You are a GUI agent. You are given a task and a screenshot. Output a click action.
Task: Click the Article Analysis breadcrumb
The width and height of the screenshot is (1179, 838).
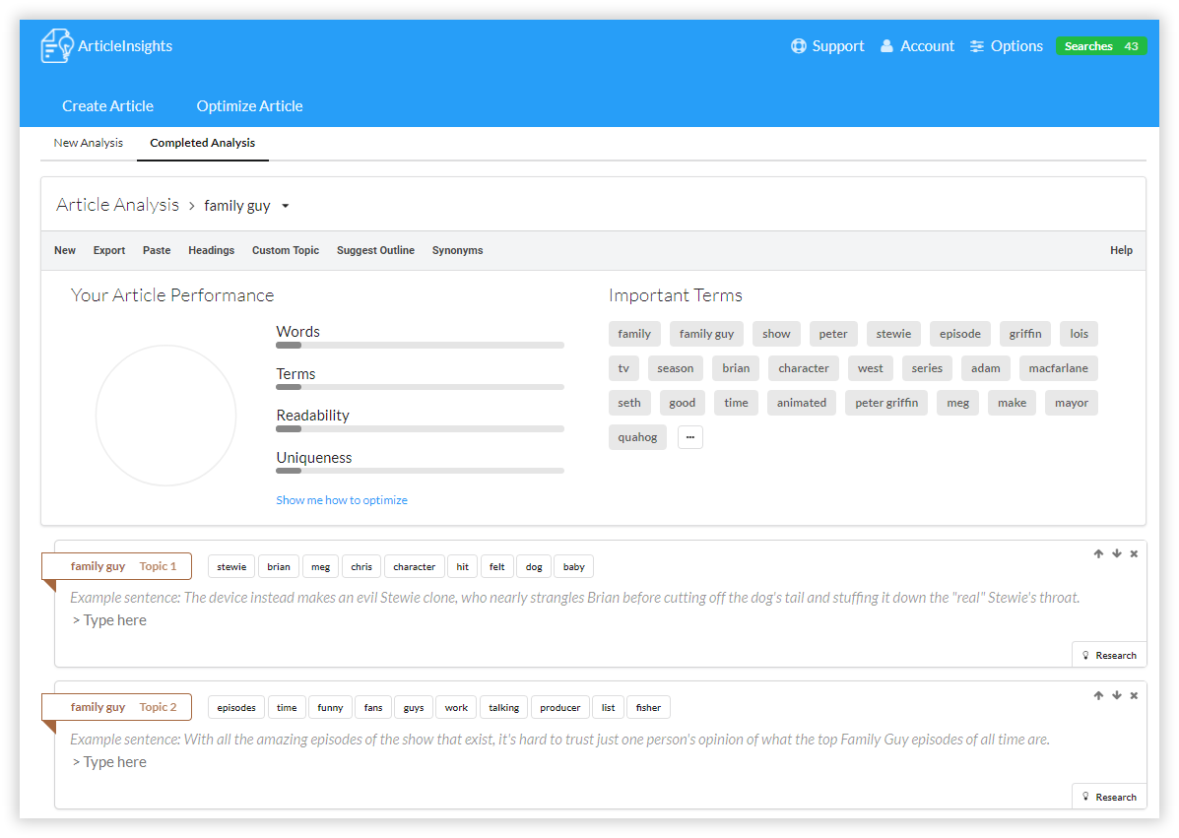tap(117, 205)
